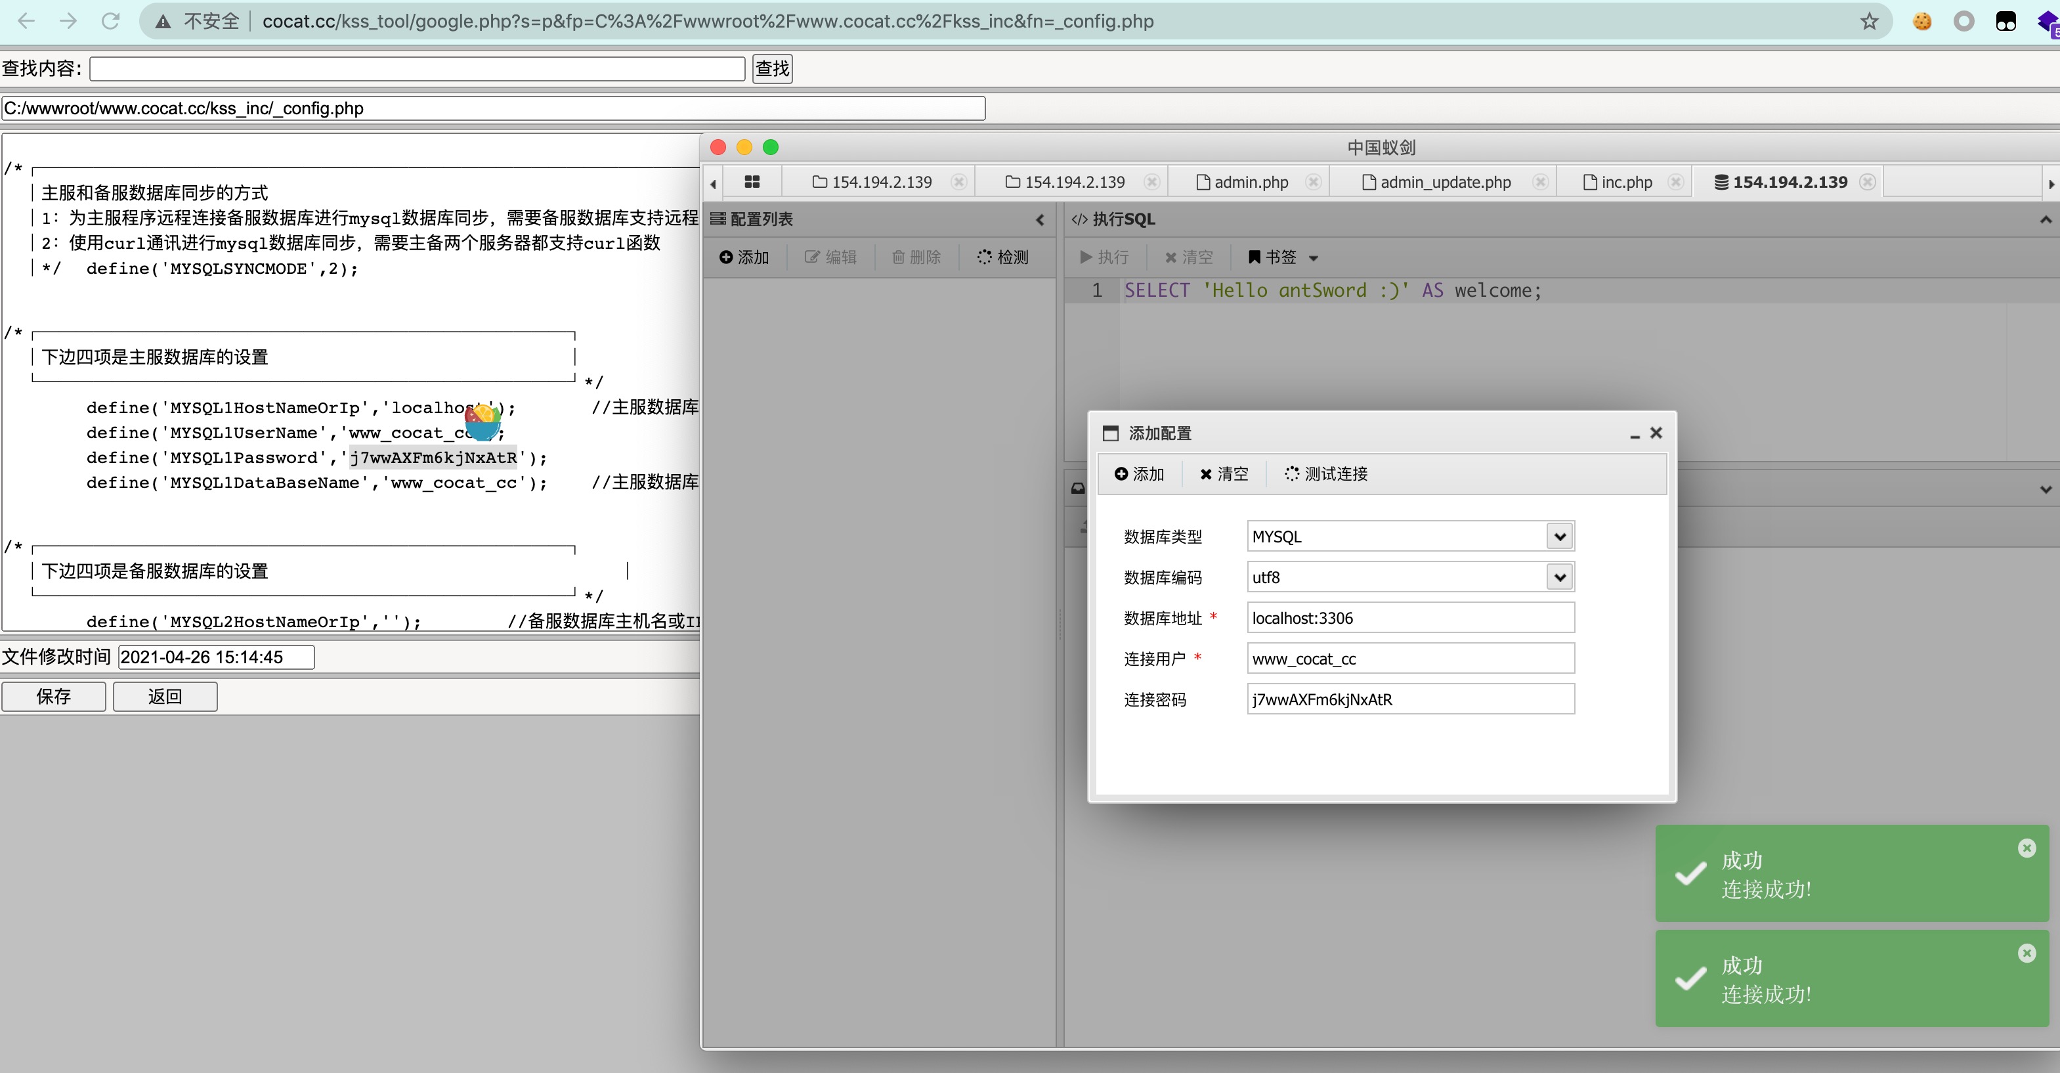Click the SQL editor line SELECT statement
The height and width of the screenshot is (1073, 2060).
pyautogui.click(x=1332, y=290)
